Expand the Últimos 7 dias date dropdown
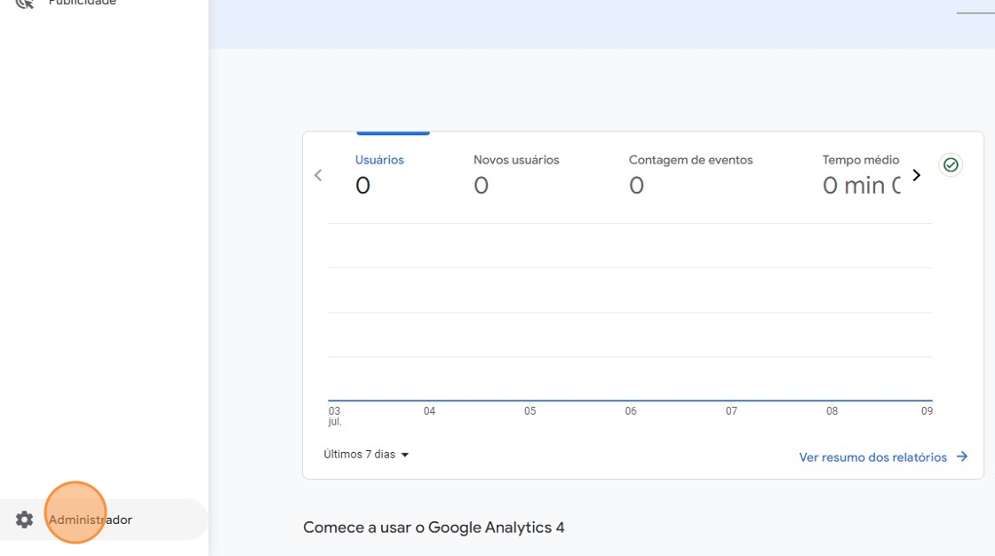995x556 pixels. click(x=366, y=454)
